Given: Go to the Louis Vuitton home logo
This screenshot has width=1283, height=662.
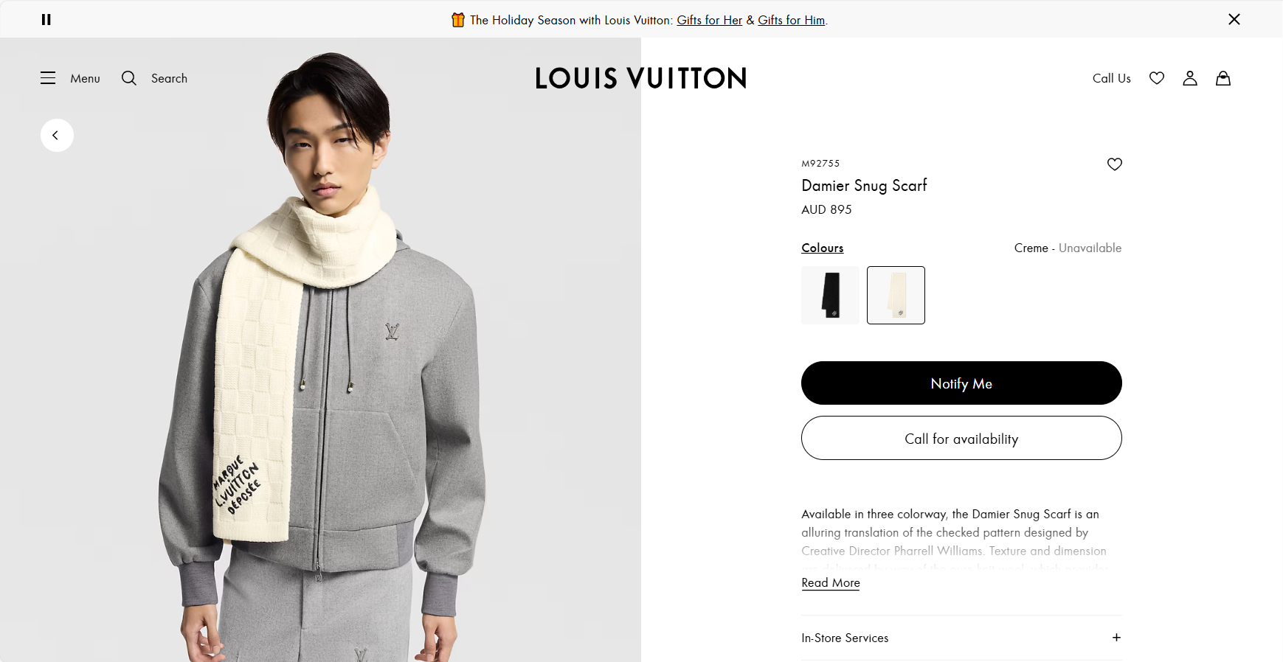Looking at the screenshot, I should [640, 78].
